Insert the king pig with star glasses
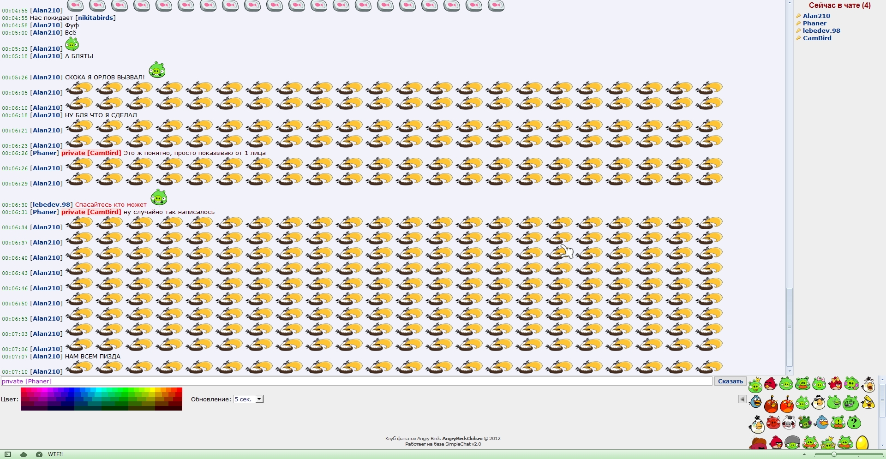The height and width of the screenshot is (459, 886). coord(827,443)
